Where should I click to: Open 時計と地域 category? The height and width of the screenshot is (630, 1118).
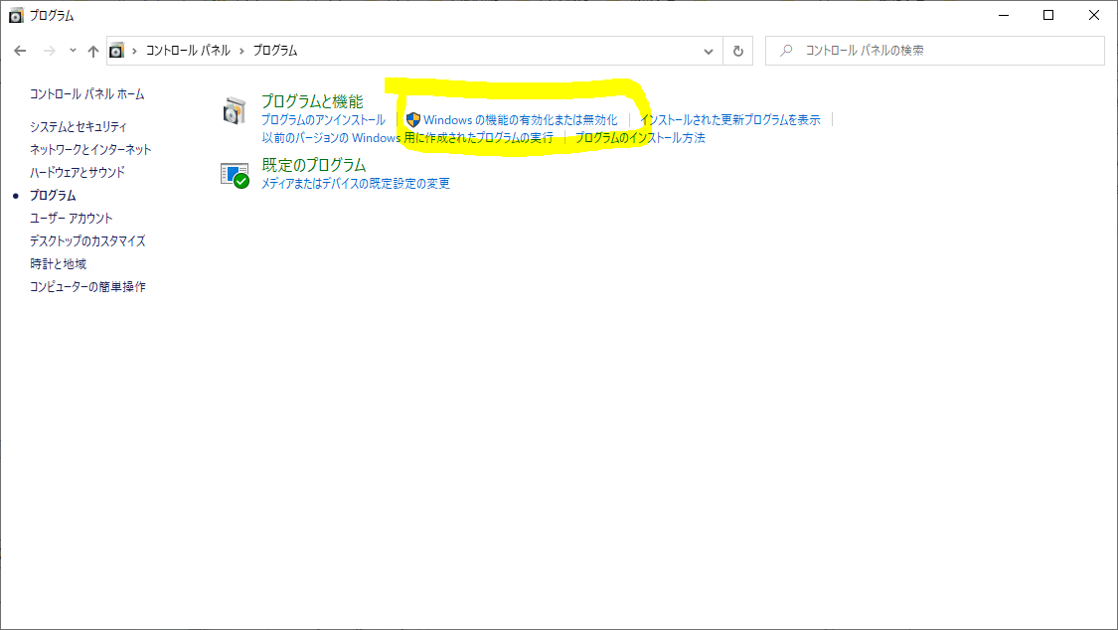click(x=58, y=263)
